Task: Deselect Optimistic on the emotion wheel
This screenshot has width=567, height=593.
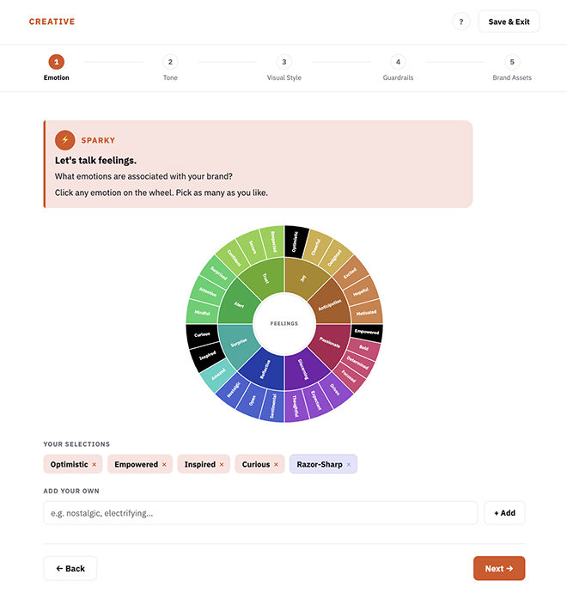Action: 296,242
